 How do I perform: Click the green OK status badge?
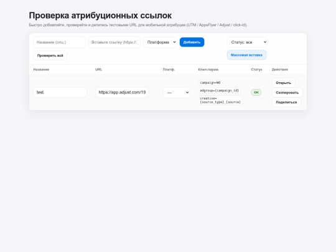[256, 92]
